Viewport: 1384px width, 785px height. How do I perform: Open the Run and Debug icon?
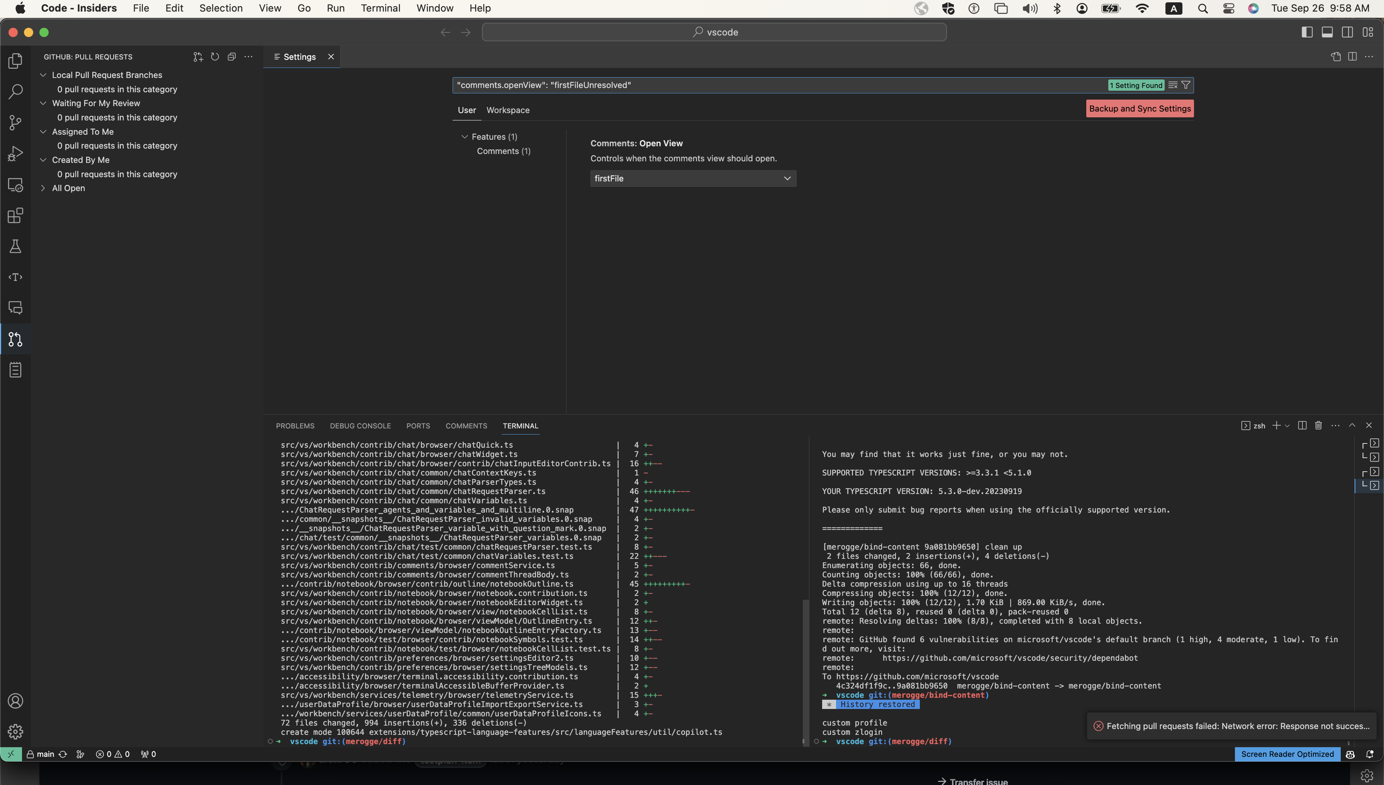[x=15, y=153]
